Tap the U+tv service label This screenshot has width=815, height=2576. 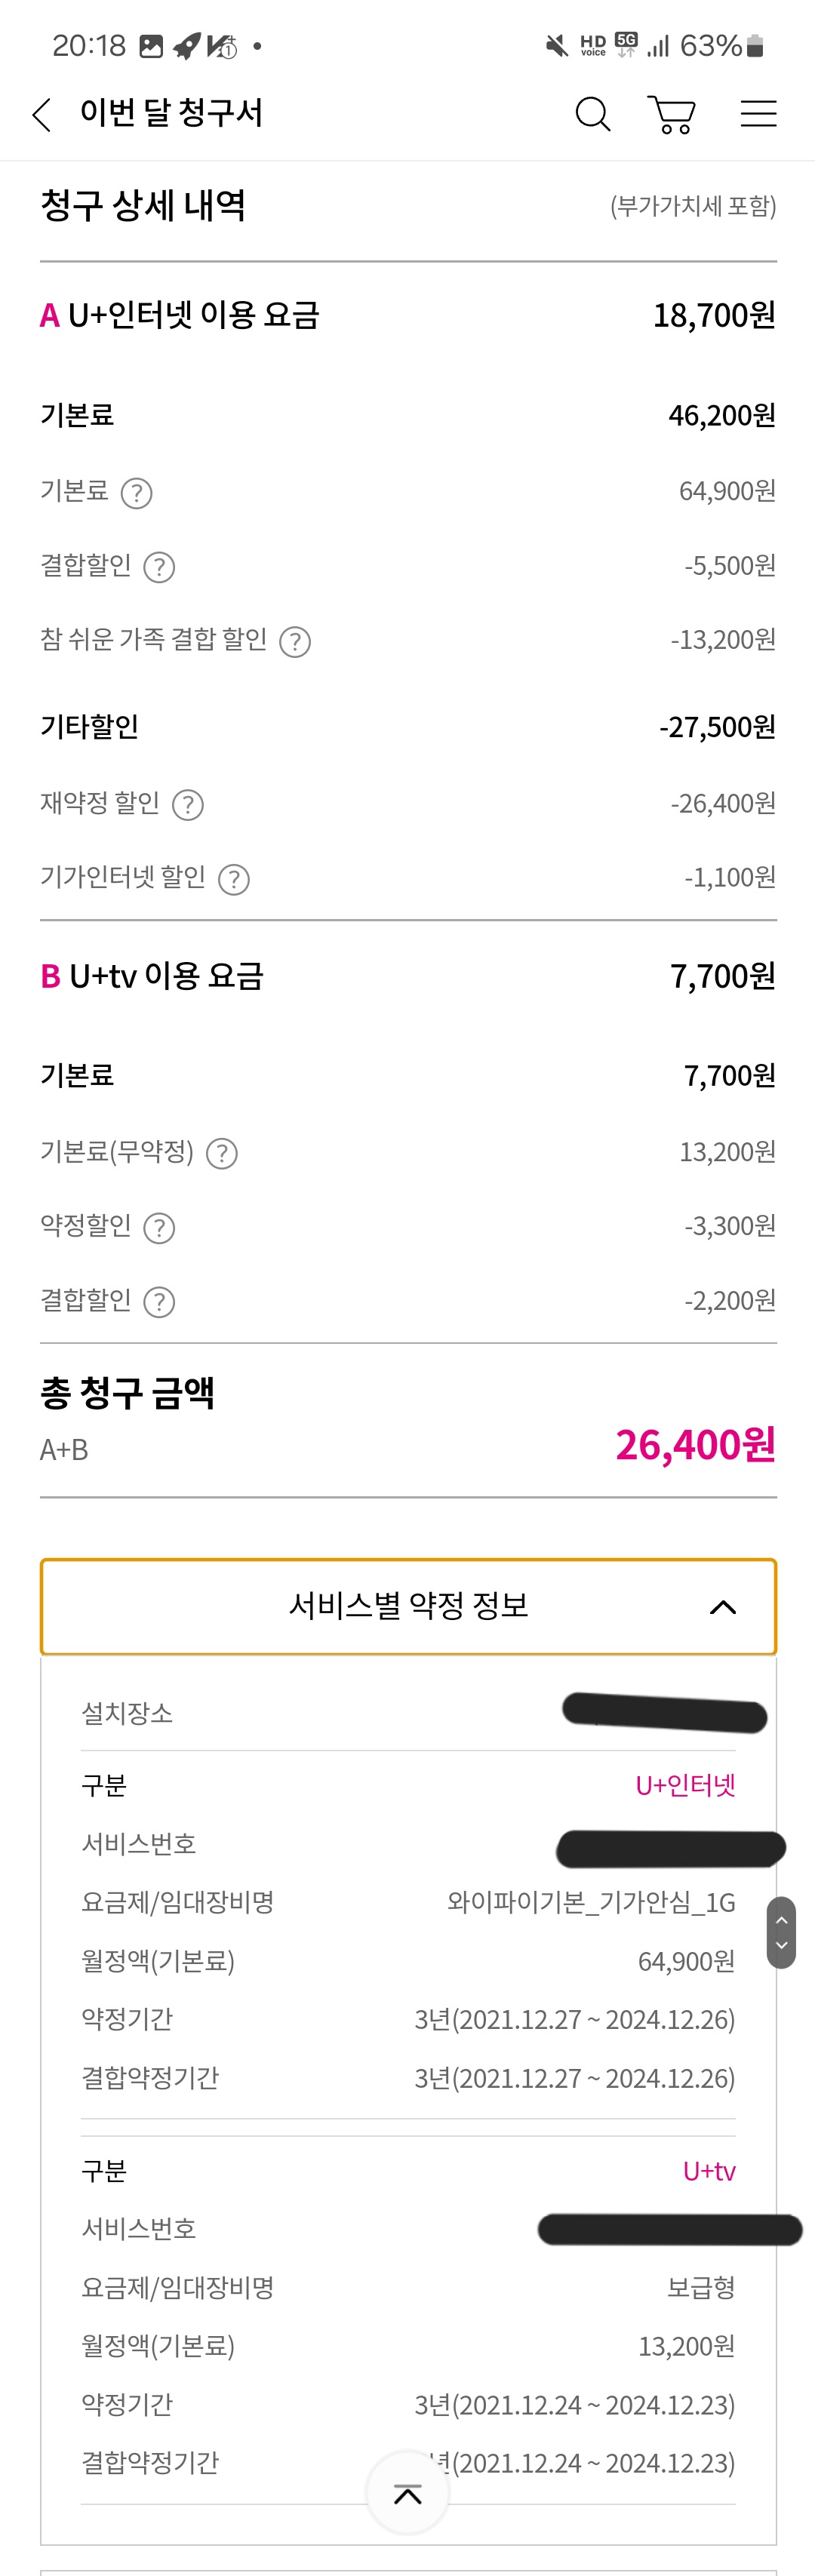709,2170
